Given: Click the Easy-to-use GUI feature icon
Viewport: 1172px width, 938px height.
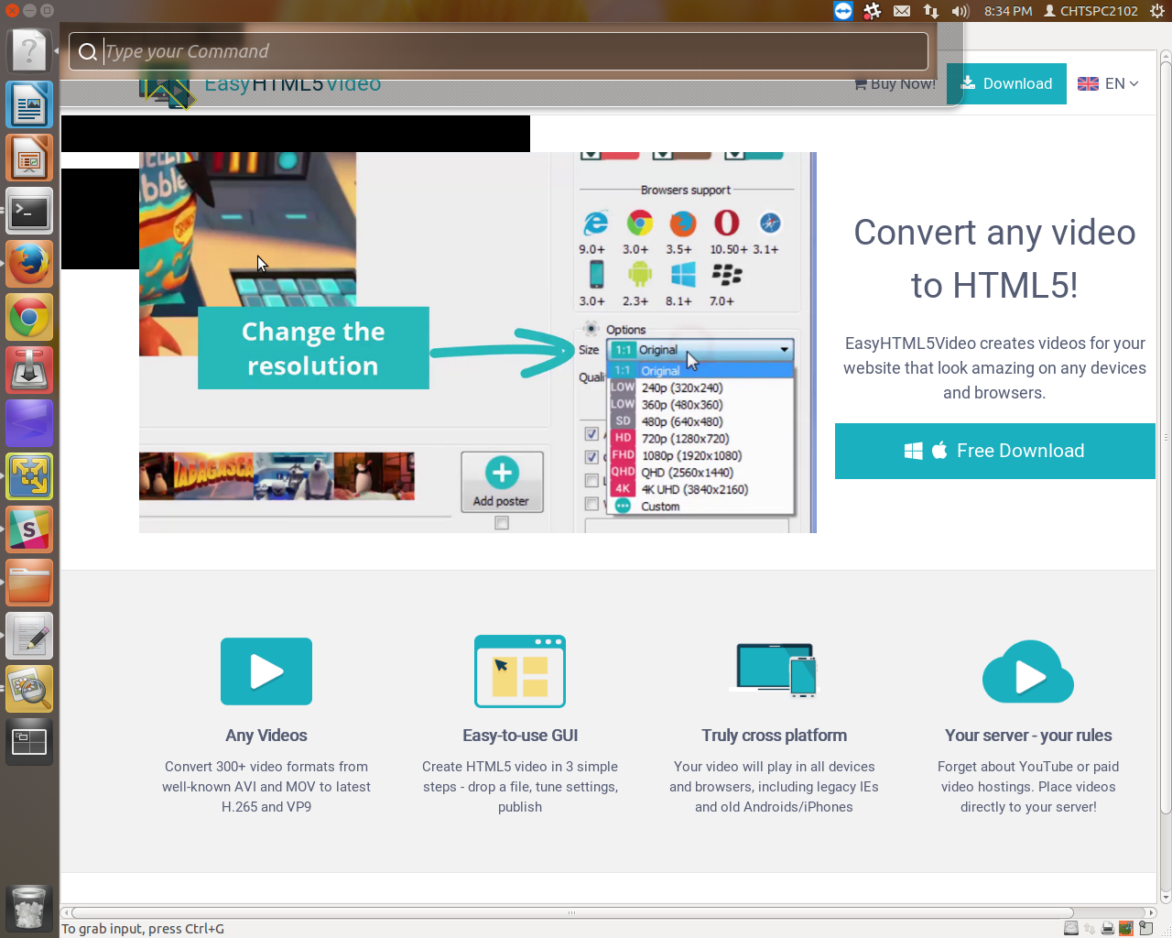Looking at the screenshot, I should pyautogui.click(x=520, y=671).
